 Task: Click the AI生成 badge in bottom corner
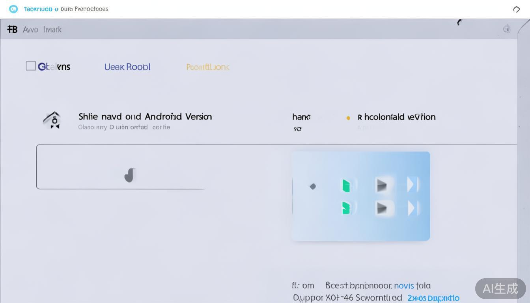500,288
